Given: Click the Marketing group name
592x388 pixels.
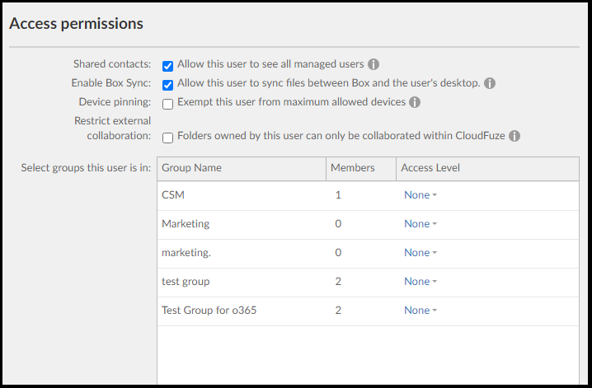Looking at the screenshot, I should click(186, 224).
